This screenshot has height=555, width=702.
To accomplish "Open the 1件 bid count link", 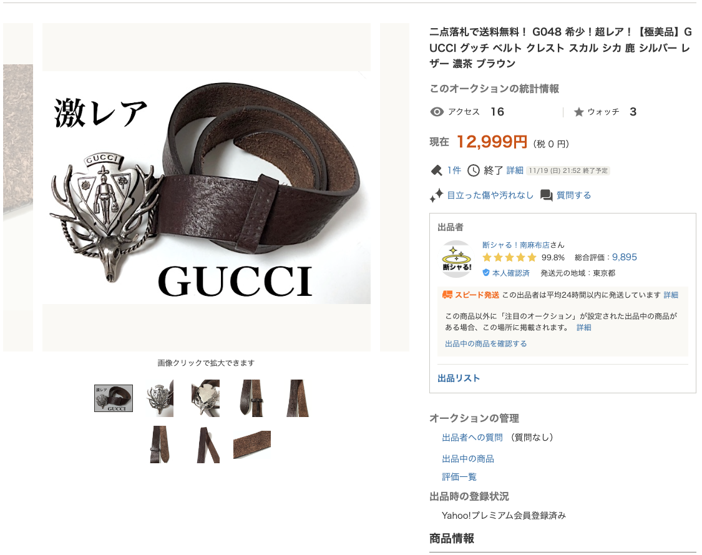I will click(454, 170).
